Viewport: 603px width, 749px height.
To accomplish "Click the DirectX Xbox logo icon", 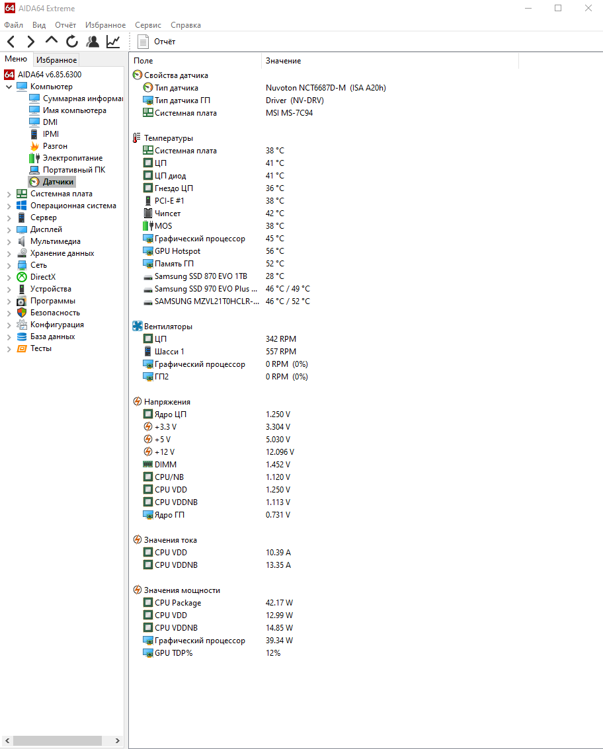I will click(x=22, y=277).
